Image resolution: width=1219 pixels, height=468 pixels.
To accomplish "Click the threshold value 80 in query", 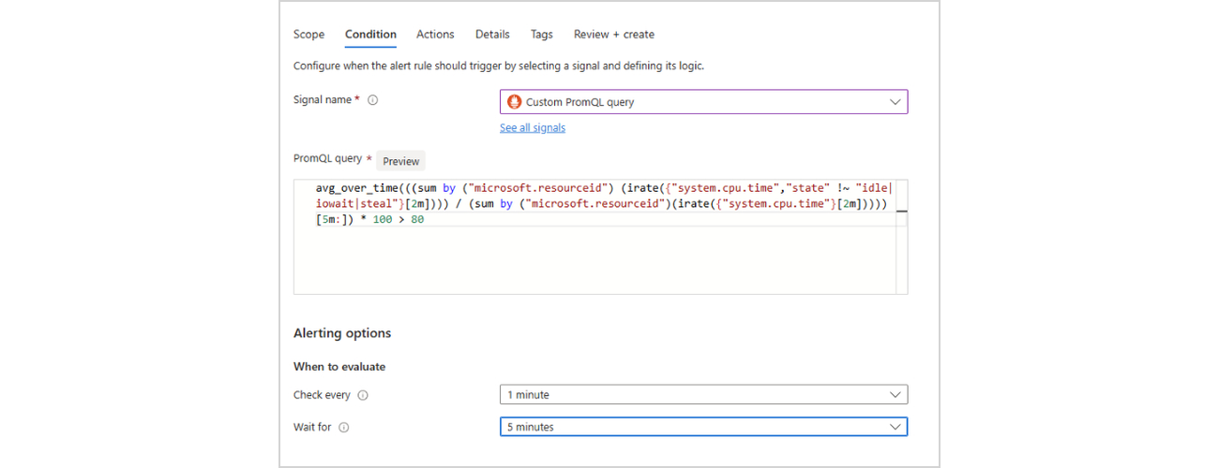I will pyautogui.click(x=417, y=220).
